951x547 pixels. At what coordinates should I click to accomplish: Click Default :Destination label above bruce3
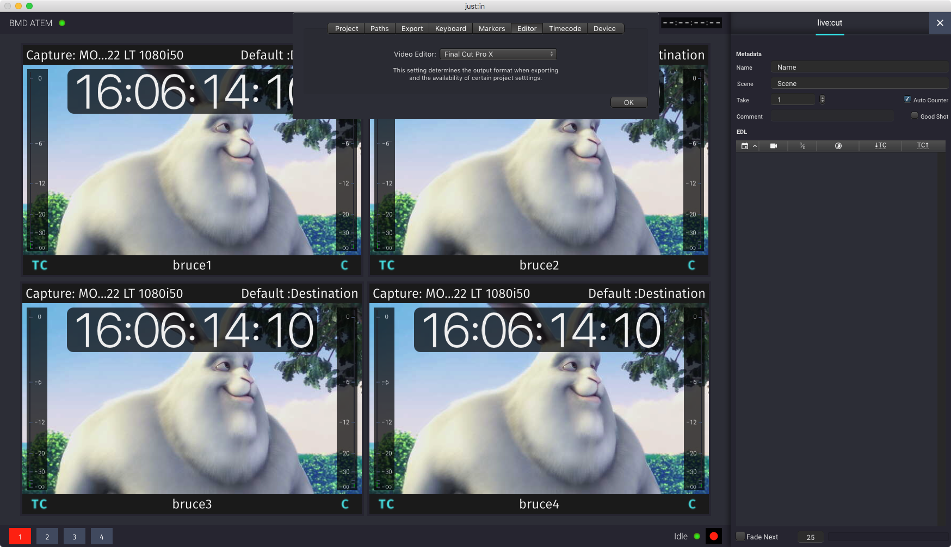point(300,293)
